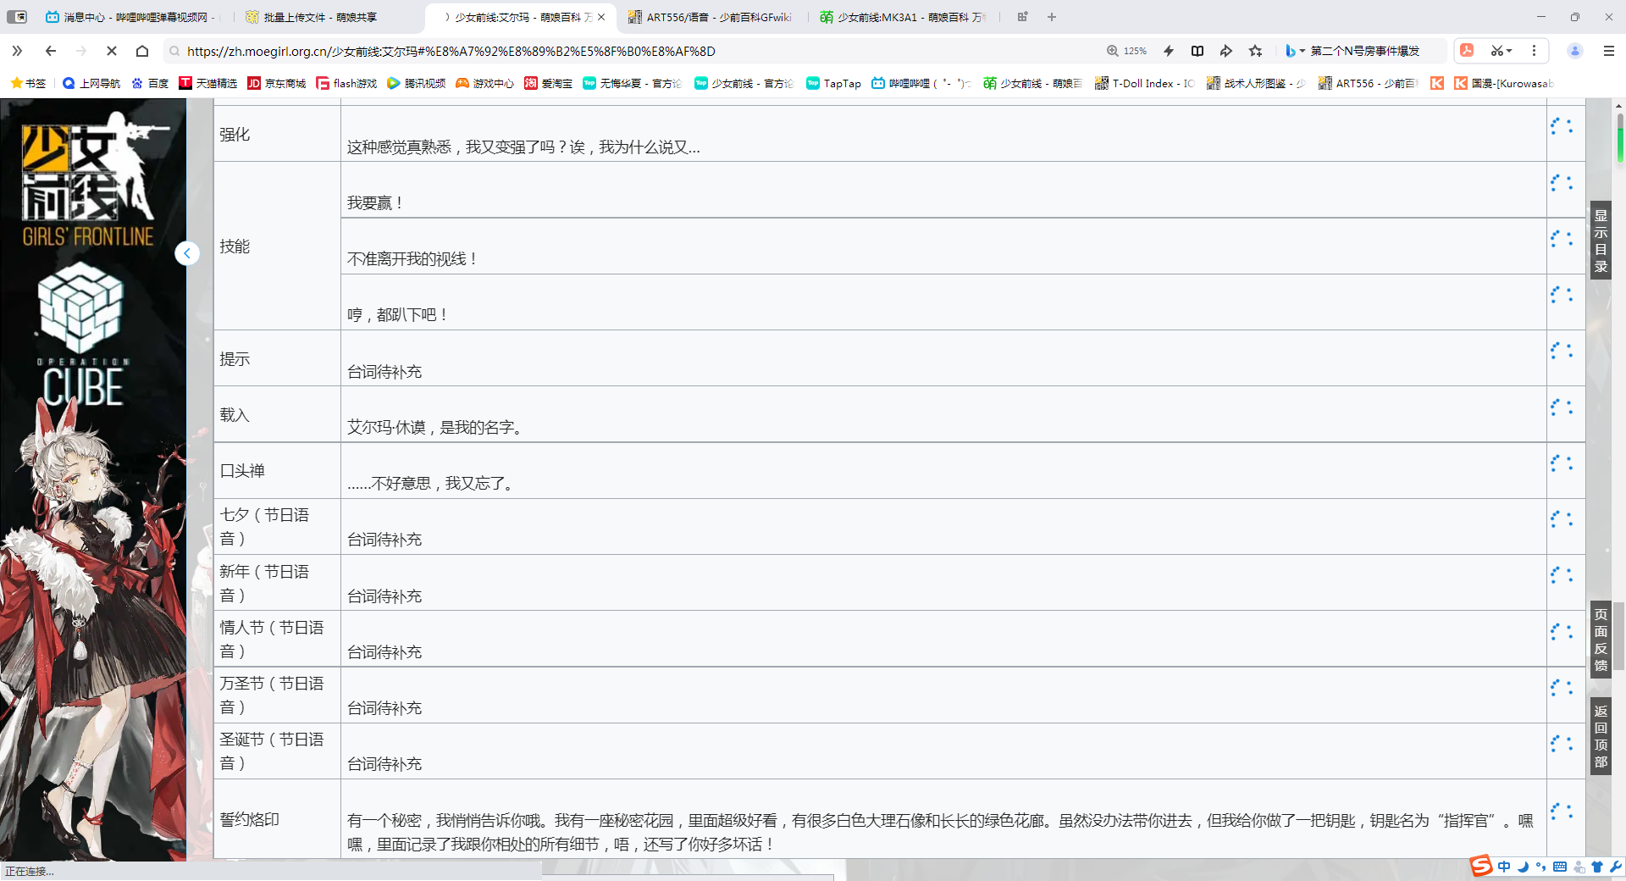Open the three-dot extensions menu
The height and width of the screenshot is (881, 1626).
pyautogui.click(x=1534, y=51)
